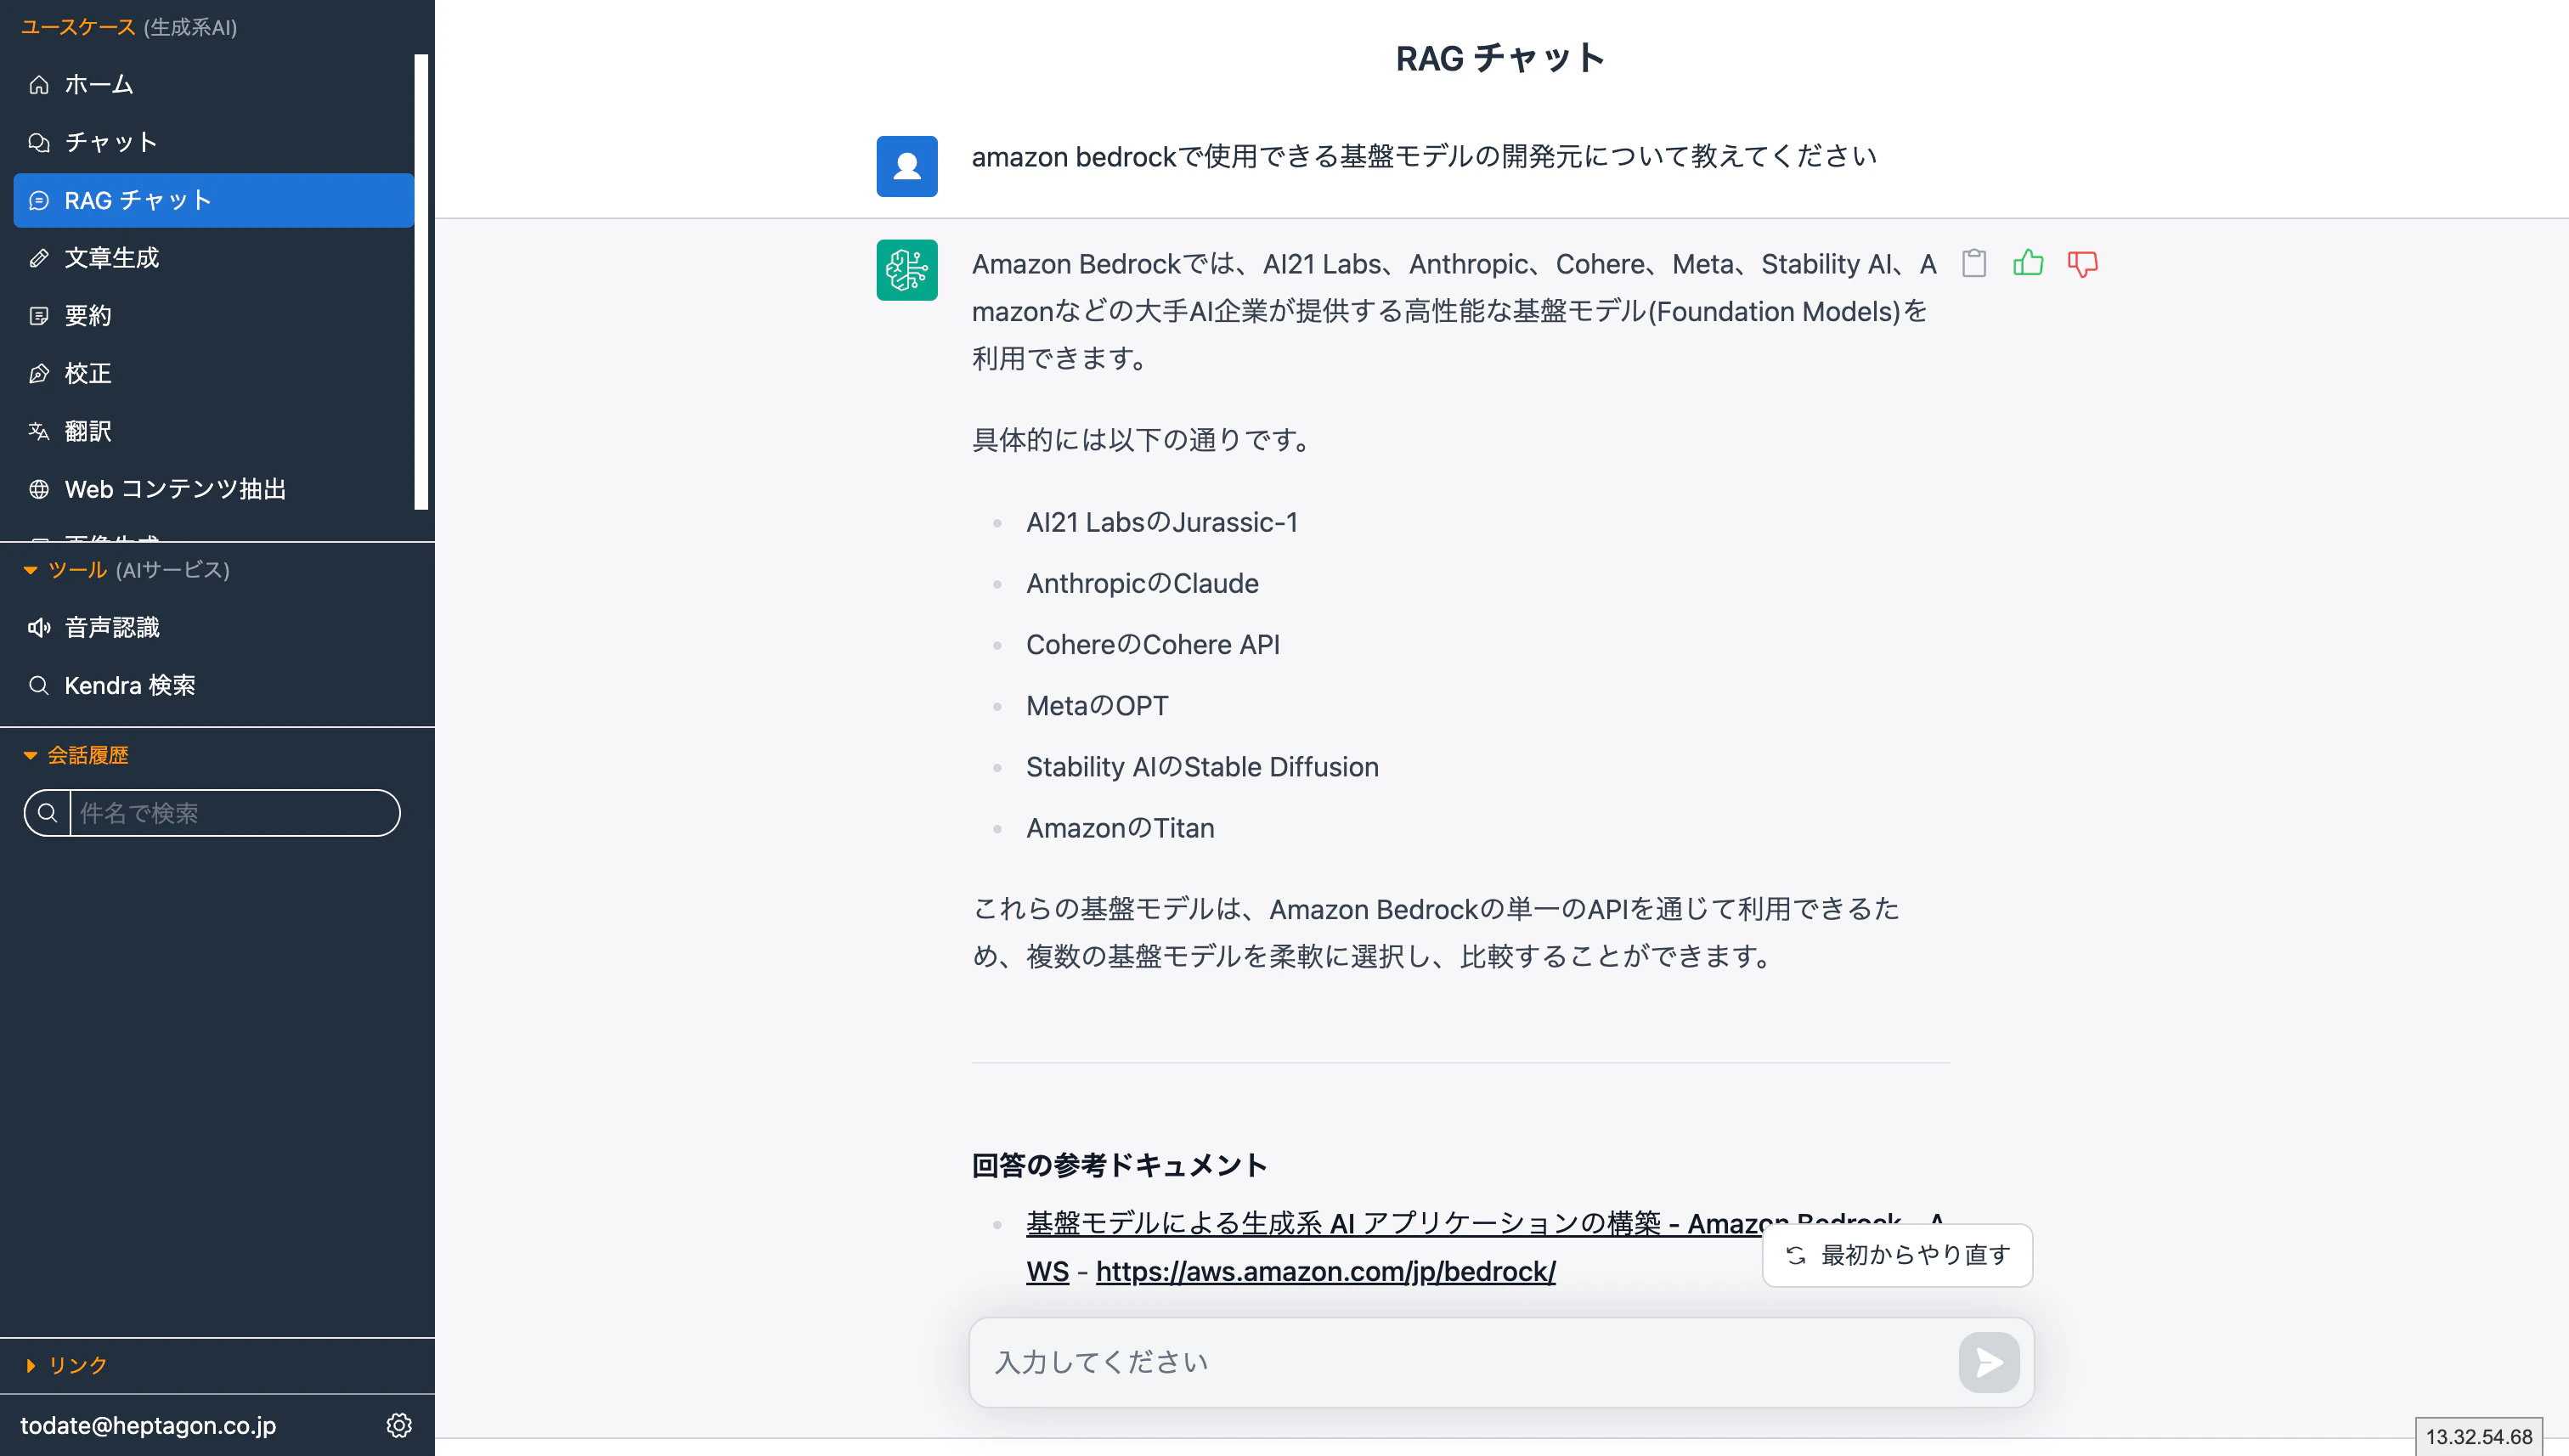Click the 音声認識 speaker icon
Viewport: 2569px width, 1456px height.
pos(39,628)
